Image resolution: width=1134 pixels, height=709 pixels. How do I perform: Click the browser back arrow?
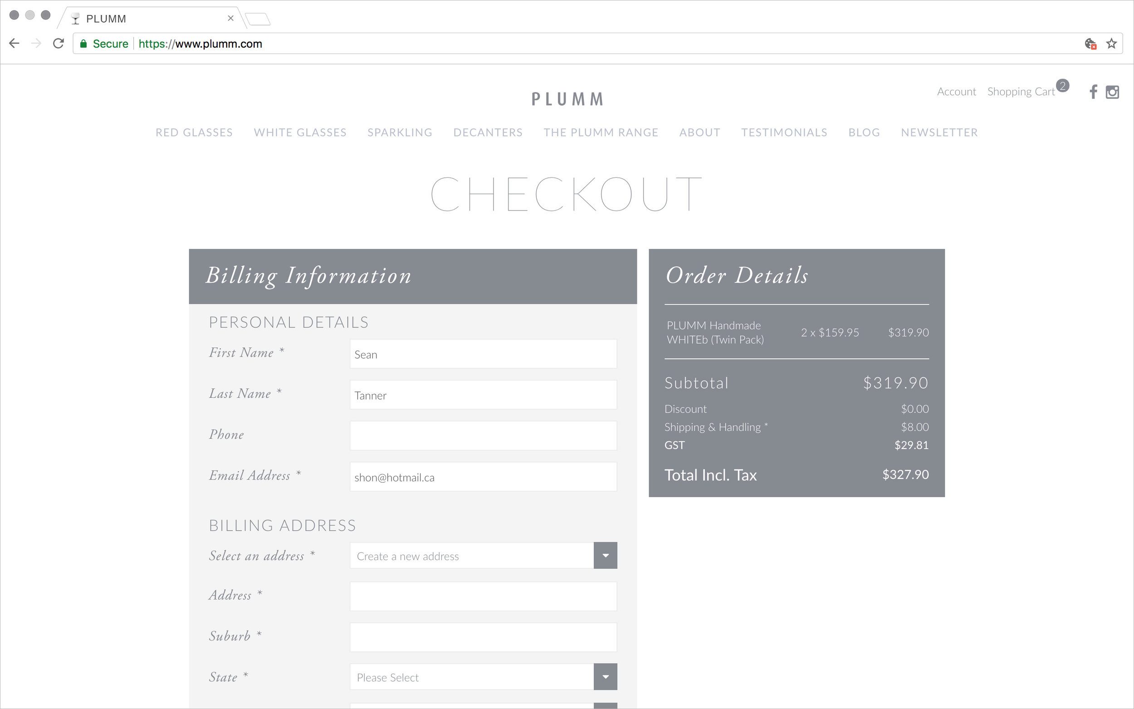pos(14,44)
